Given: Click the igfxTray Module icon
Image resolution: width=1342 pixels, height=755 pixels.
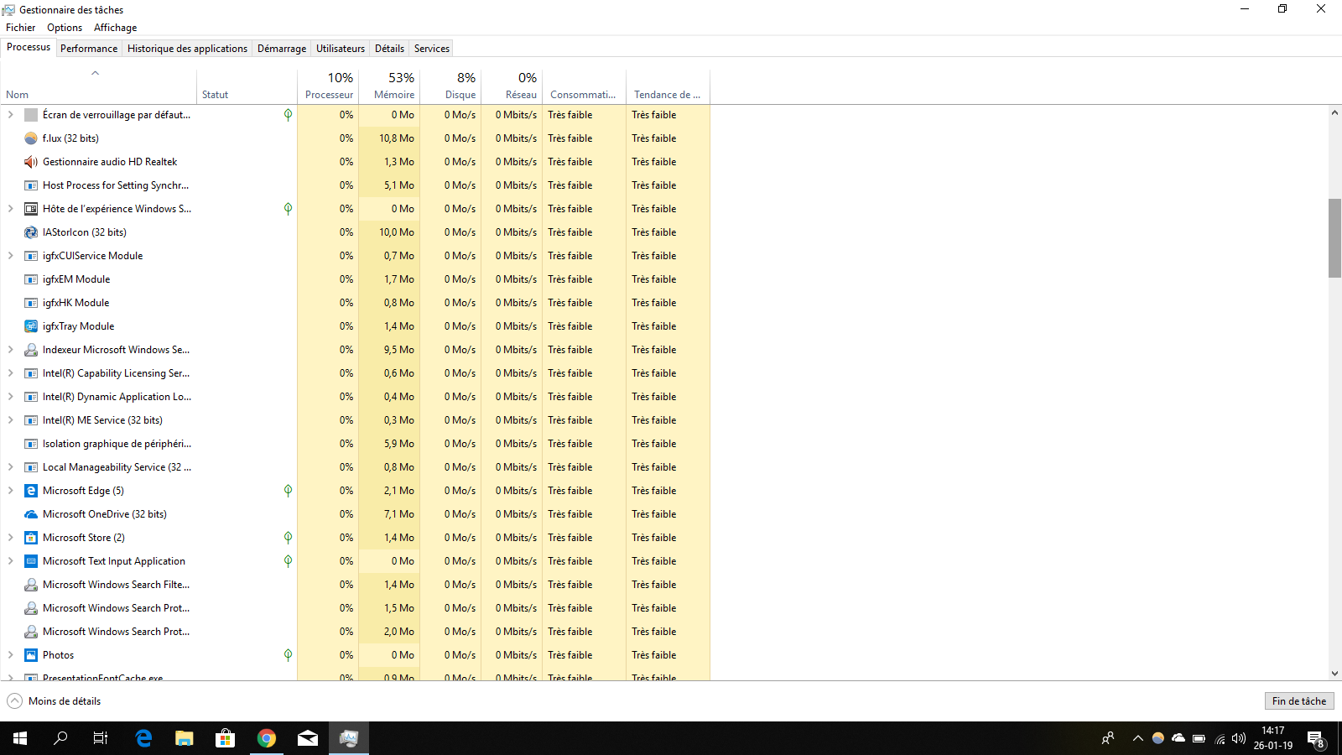Looking at the screenshot, I should tap(31, 326).
